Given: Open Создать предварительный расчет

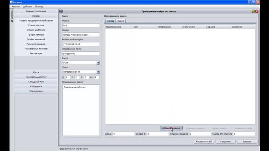Looking at the screenshot, I should pyautogui.click(x=36, y=21).
